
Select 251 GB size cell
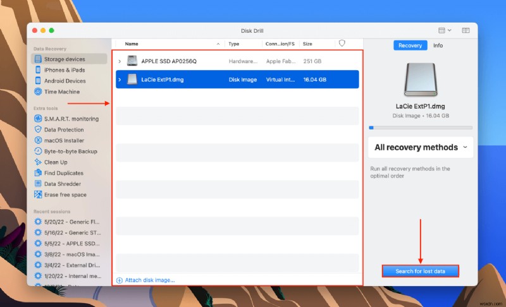coord(312,61)
